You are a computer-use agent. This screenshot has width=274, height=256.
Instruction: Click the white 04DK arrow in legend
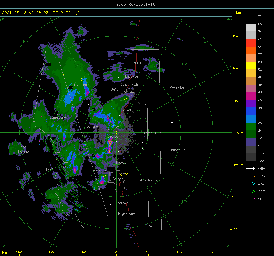[251, 168]
